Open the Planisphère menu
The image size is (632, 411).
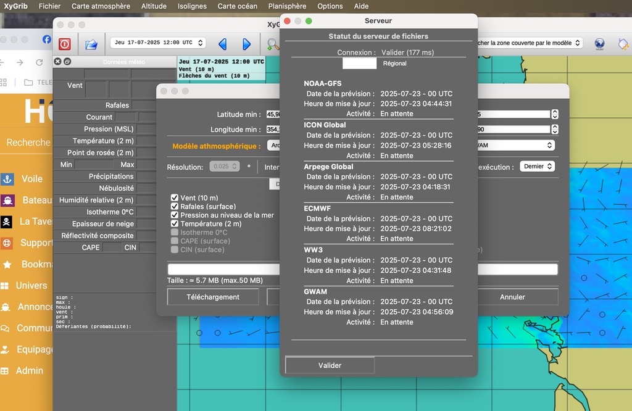click(x=287, y=6)
